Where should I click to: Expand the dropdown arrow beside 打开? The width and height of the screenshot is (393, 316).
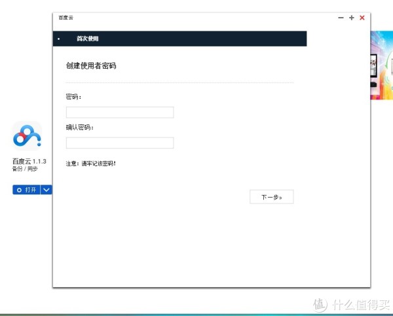[46, 190]
